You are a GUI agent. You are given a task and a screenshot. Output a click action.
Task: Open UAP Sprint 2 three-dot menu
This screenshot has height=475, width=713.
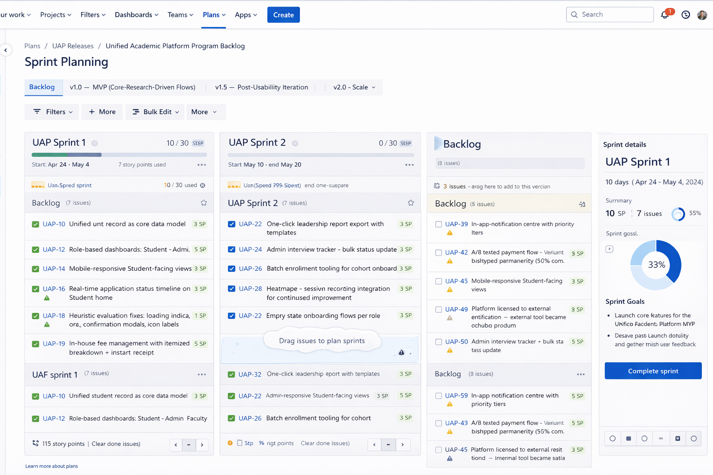409,165
